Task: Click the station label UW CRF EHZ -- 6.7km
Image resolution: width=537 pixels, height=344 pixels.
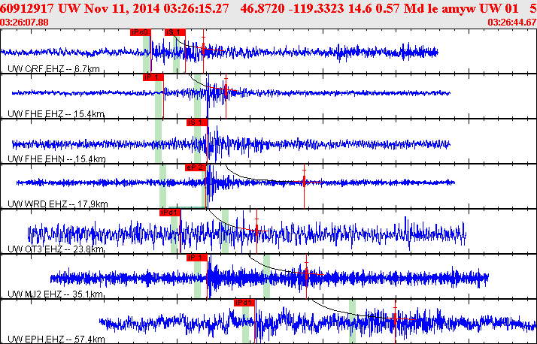Action: pos(53,69)
